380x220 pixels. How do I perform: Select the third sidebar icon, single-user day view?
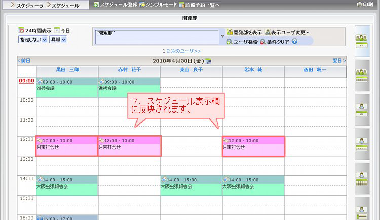pyautogui.click(x=361, y=110)
